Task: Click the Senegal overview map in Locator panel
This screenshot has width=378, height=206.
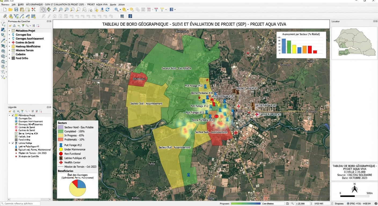Action: 355,42
